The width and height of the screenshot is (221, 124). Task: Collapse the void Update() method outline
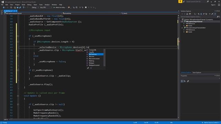pos(18,96)
